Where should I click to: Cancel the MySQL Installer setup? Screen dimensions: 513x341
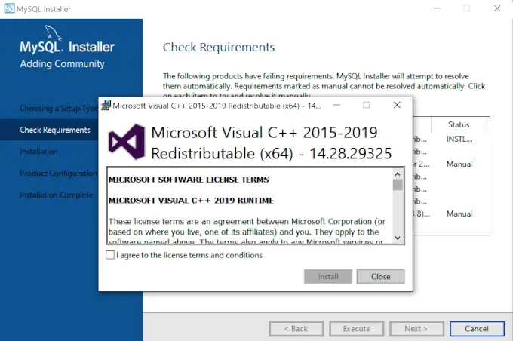coord(476,329)
